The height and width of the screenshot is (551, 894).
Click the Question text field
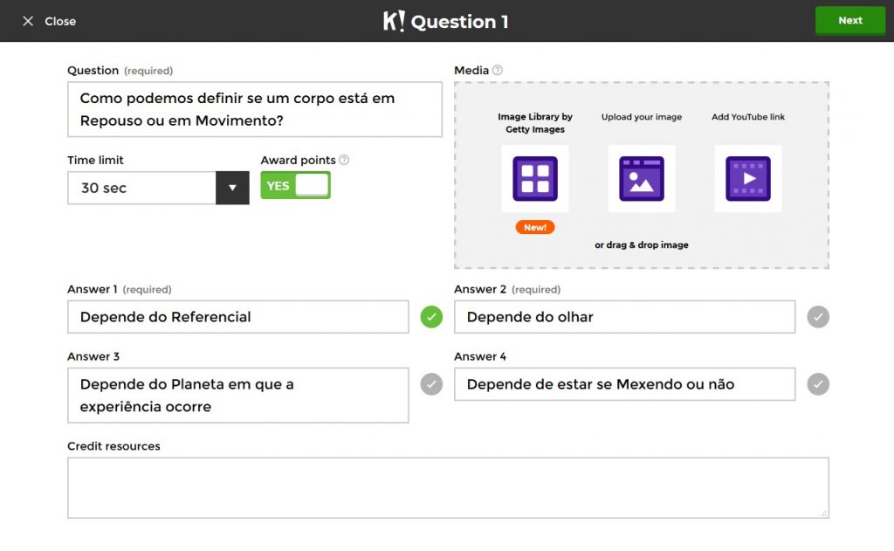(255, 110)
